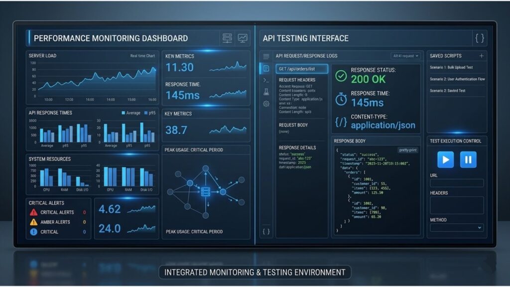The image size is (510, 287).
Task: Open the settings gear icon in sidebar
Action: click(x=266, y=104)
